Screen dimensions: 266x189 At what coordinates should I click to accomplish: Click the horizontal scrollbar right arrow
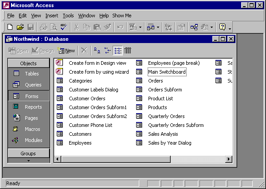pyautogui.click(x=228, y=159)
